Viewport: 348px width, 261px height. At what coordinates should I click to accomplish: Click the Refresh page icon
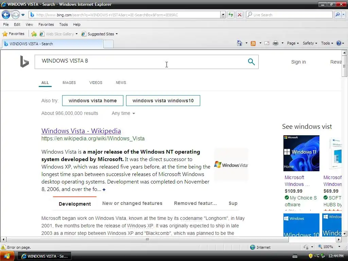click(x=231, y=15)
